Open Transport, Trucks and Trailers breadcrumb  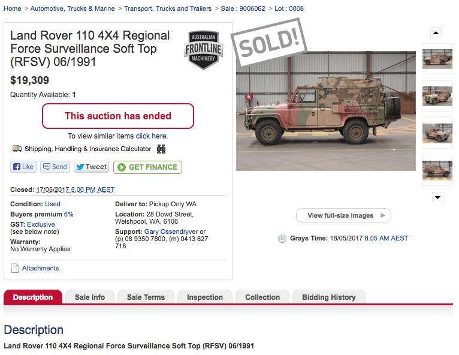[x=168, y=8]
